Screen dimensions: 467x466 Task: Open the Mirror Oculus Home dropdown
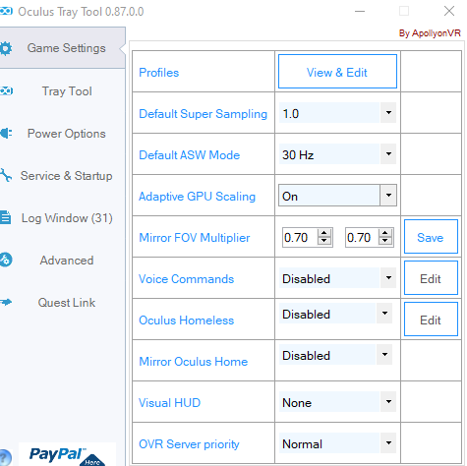(x=384, y=355)
